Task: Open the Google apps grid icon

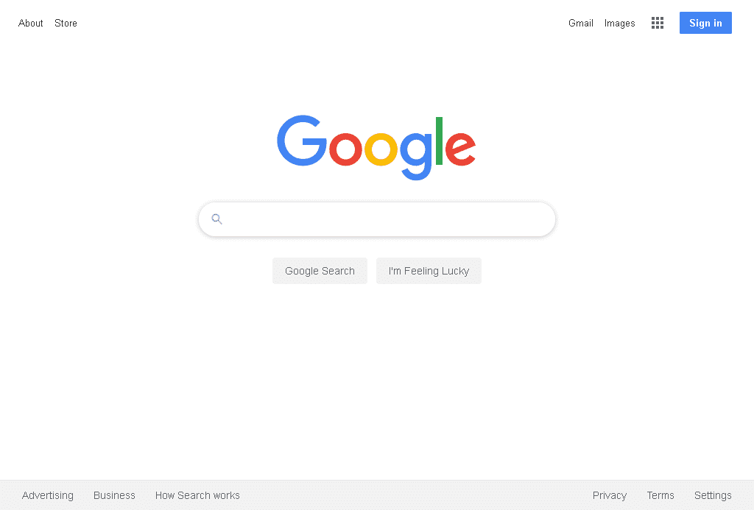Action: (658, 23)
